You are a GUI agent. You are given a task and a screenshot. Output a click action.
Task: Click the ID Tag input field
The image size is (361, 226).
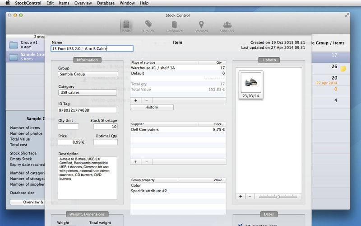[87, 110]
